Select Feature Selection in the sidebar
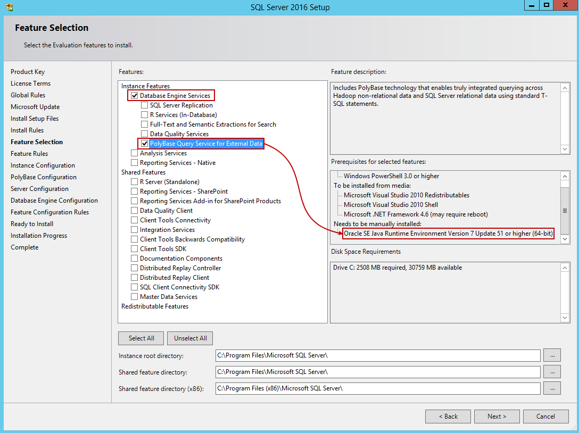This screenshot has width=579, height=433. (x=37, y=142)
